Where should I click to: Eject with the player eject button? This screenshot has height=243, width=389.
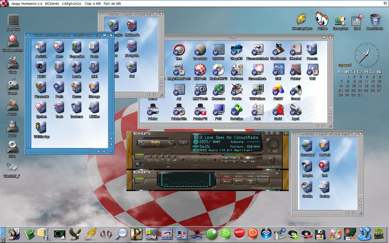point(183,143)
